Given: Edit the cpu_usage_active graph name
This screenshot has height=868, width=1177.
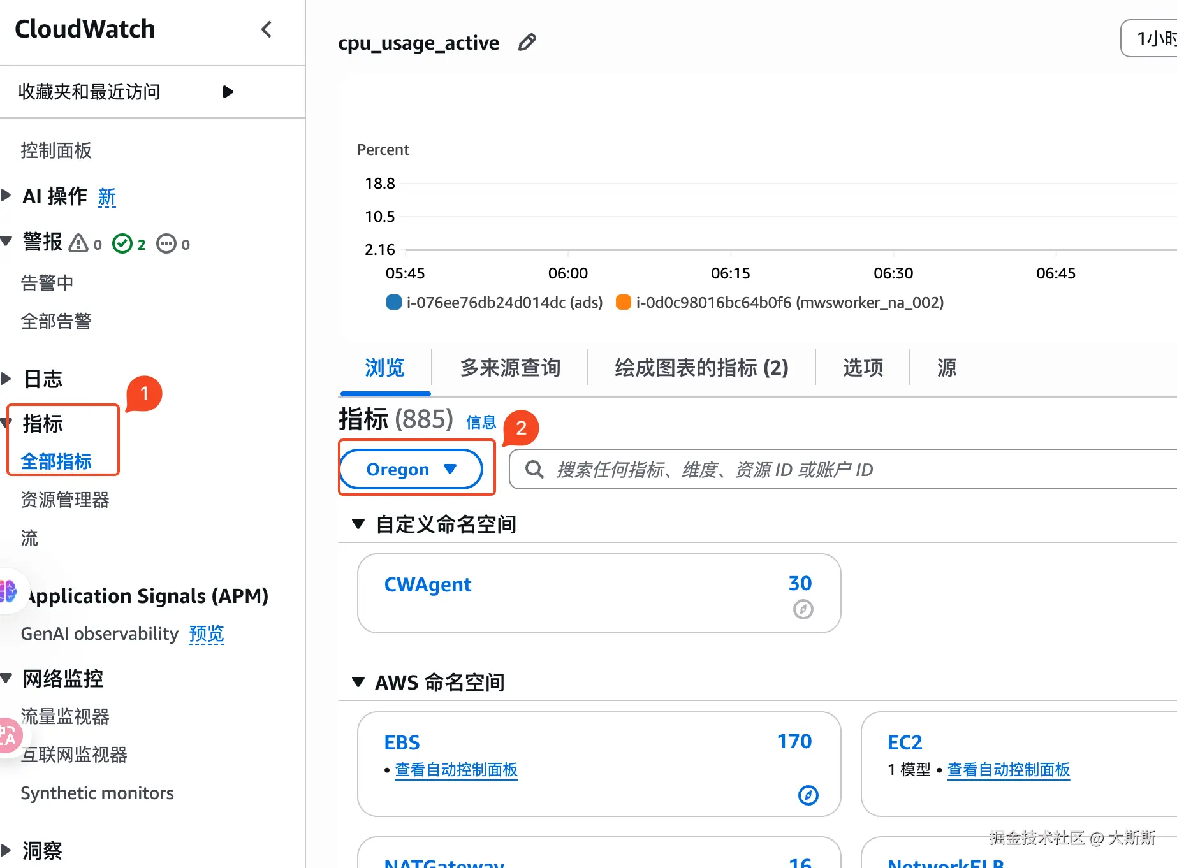Looking at the screenshot, I should (x=527, y=43).
